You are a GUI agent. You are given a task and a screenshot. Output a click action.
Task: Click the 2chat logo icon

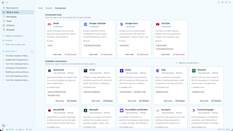click(x=121, y=71)
